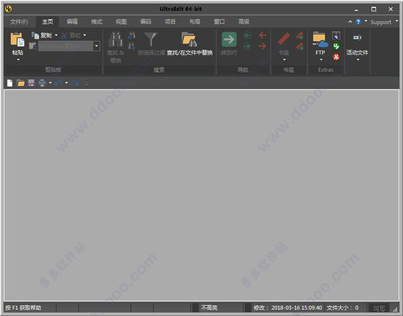This screenshot has width=403, height=316.
Task: Expand the Active Files (活动文件) dropdown arrow
Action: pyautogui.click(x=358, y=60)
